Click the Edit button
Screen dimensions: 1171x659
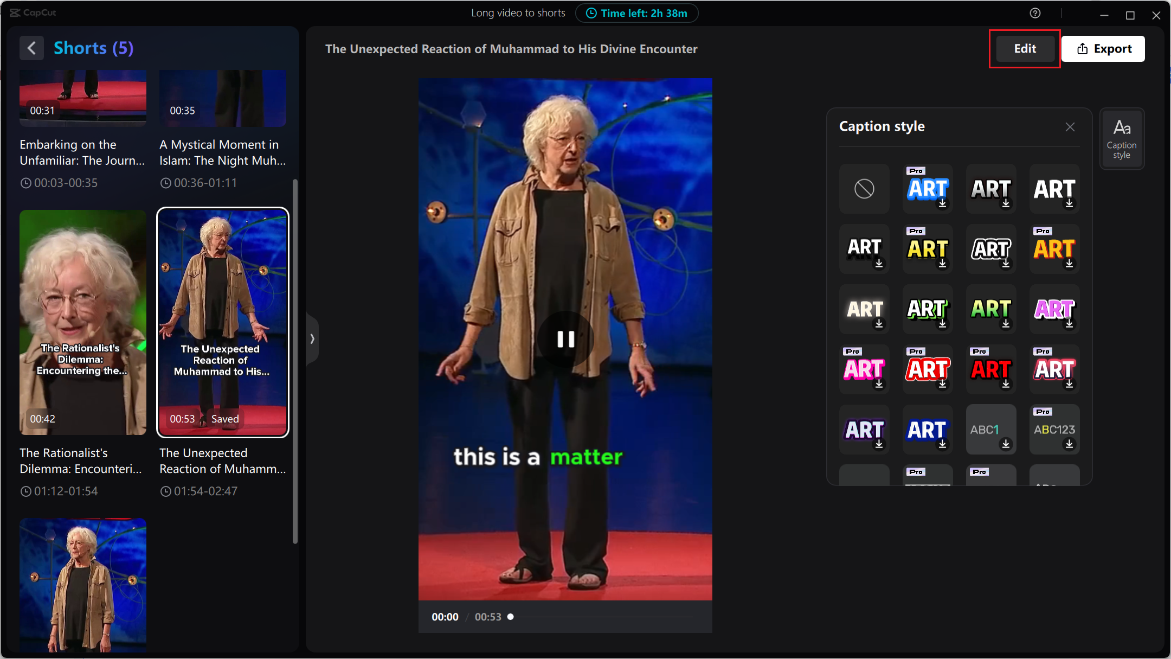pyautogui.click(x=1025, y=49)
